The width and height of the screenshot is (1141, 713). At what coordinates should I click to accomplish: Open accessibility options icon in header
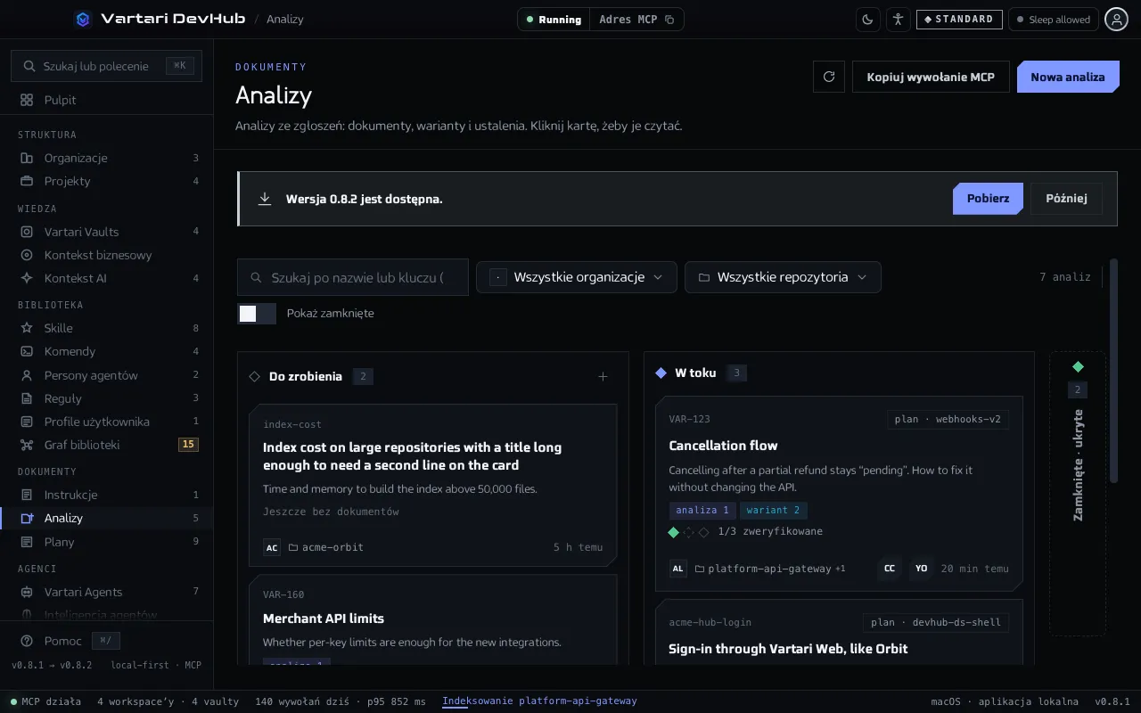[x=898, y=19]
